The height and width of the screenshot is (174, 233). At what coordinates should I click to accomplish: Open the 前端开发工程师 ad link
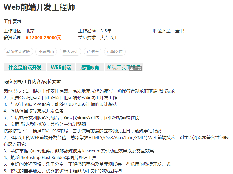pyautogui.click(x=123, y=67)
